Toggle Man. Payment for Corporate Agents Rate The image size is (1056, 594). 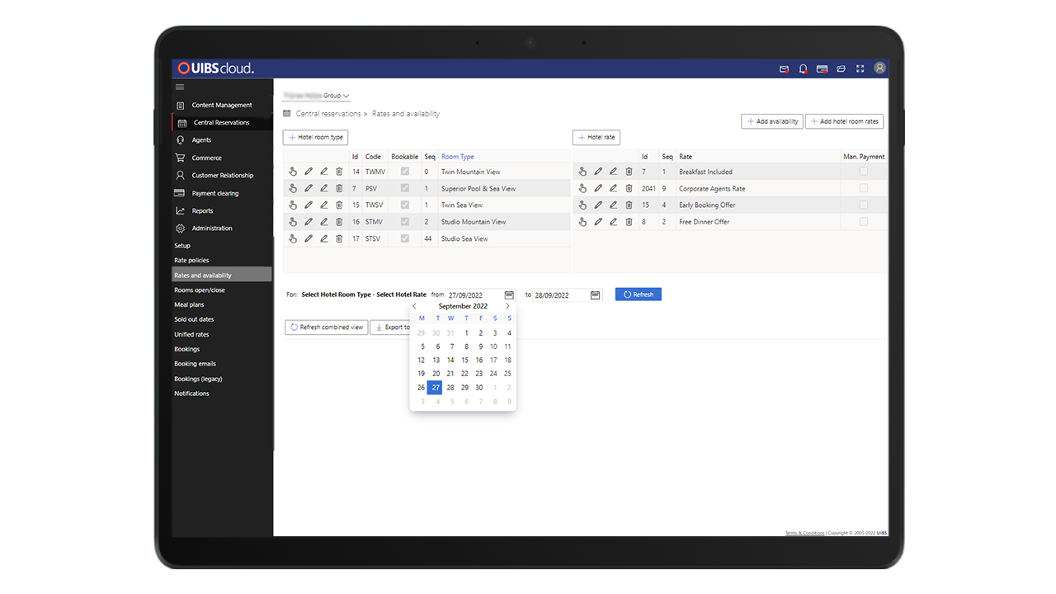point(864,188)
